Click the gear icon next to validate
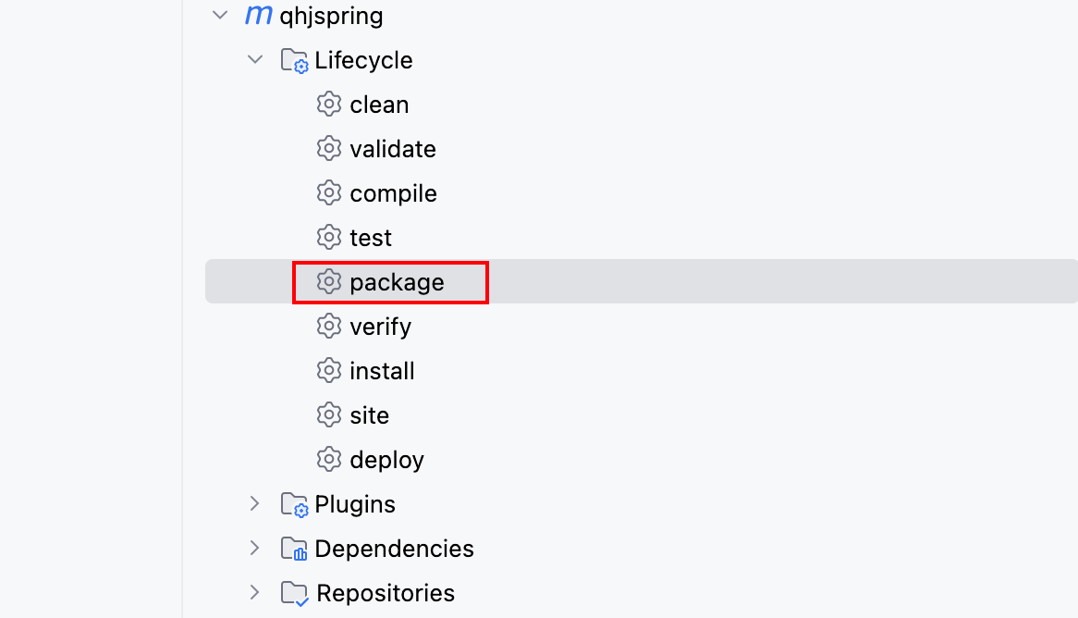Screen dimensions: 1078x618 pyautogui.click(x=328, y=148)
